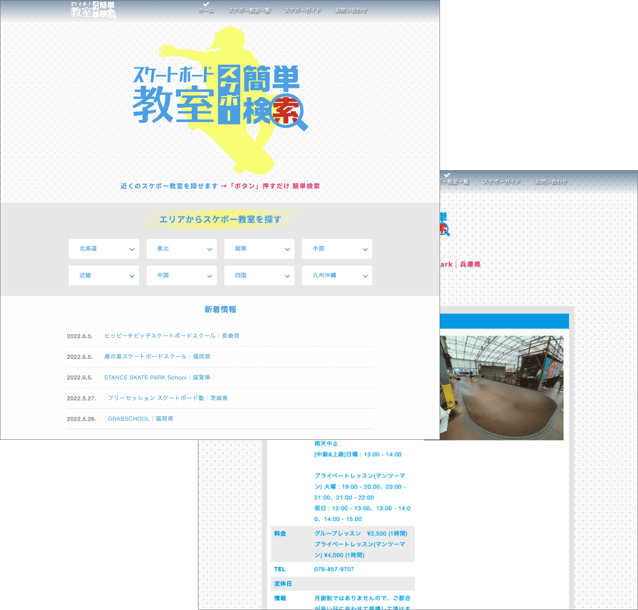
Task: Open スケボー教室一覧 in the front page navigation
Action: click(x=249, y=10)
